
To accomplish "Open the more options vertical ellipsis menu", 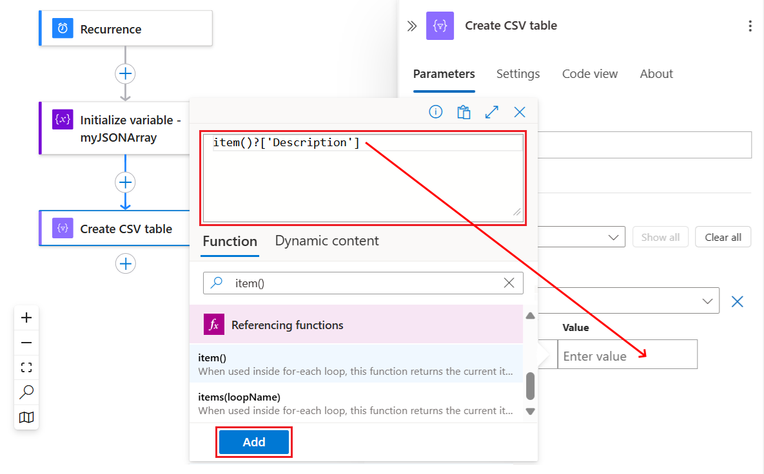I will click(x=750, y=26).
